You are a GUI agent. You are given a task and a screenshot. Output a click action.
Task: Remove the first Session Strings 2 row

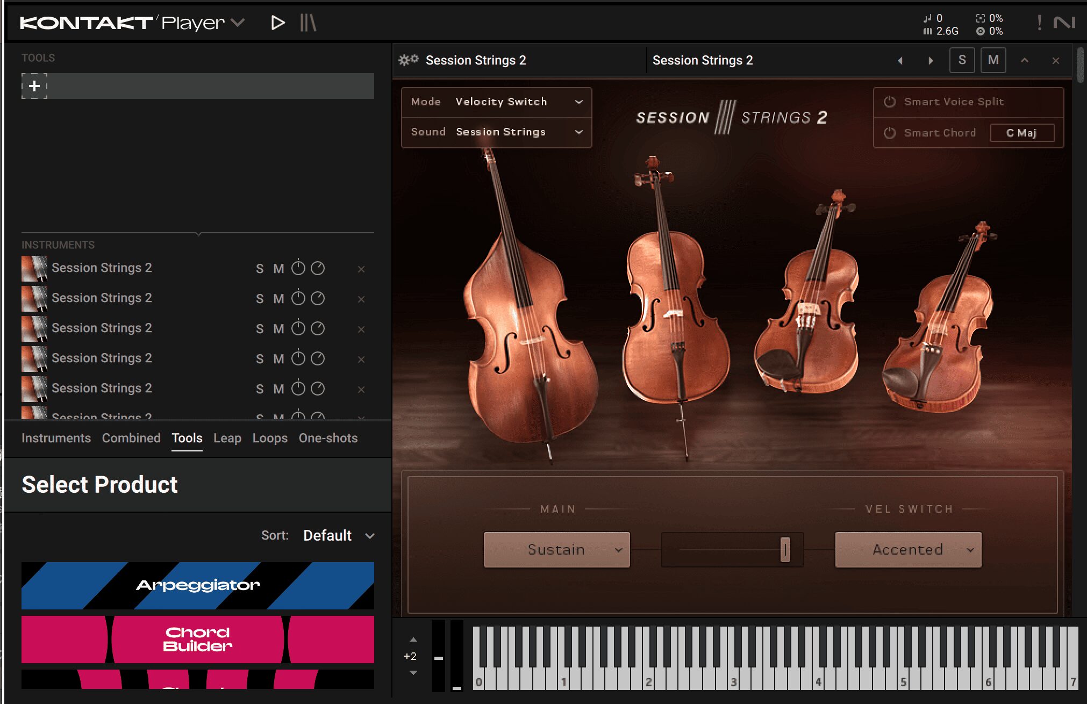pos(361,269)
